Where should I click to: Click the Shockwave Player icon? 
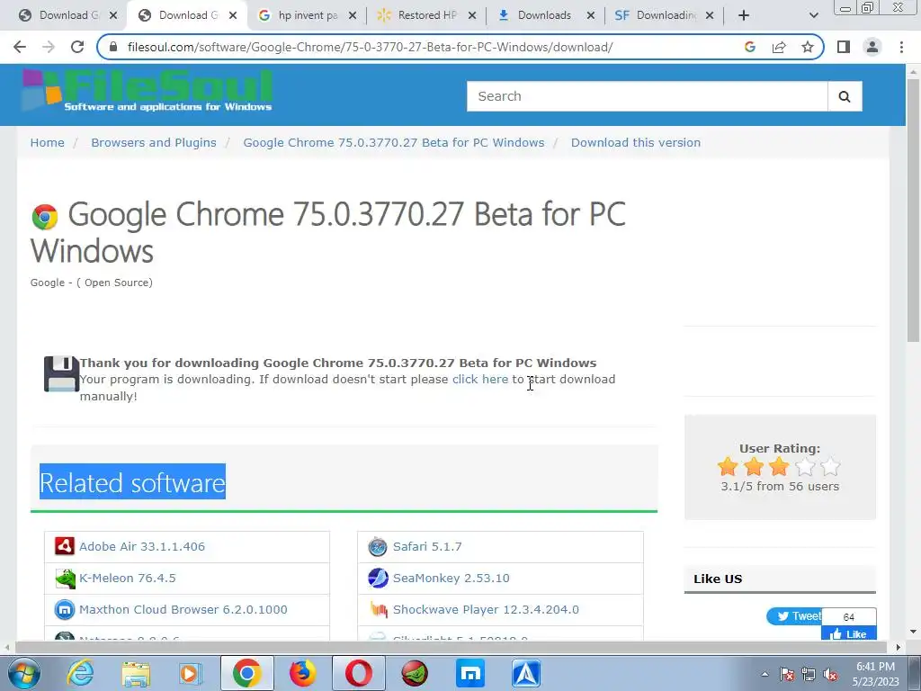pos(379,610)
